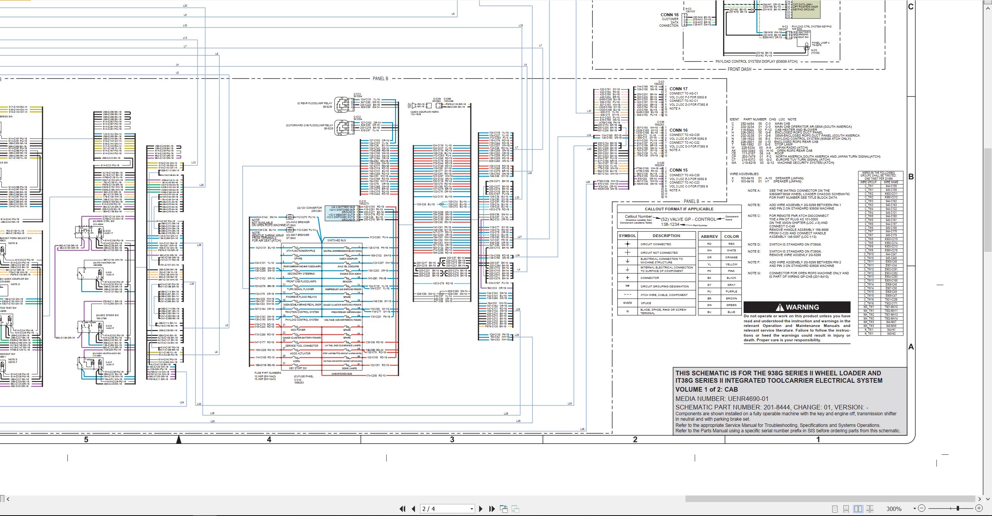This screenshot has height=516, width=992.
Task: Click grid column number 5
Action: coord(86,439)
